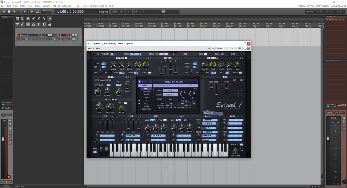Image resolution: width=347 pixels, height=188 pixels.
Task: Toggle the MIDI LEARN switch
Action: tap(227, 54)
